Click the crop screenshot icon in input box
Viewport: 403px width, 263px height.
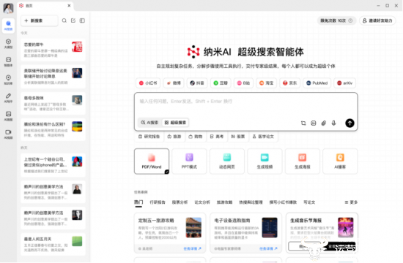point(303,123)
